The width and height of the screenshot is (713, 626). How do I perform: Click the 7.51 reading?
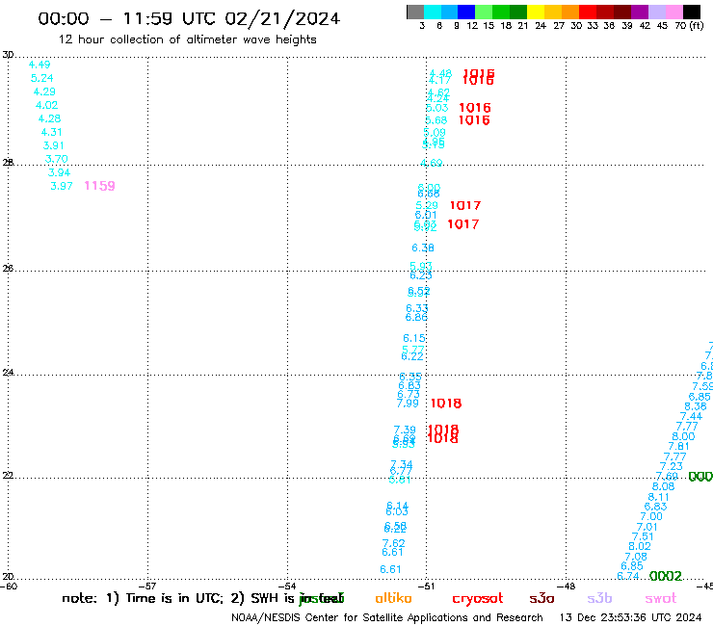click(x=643, y=536)
